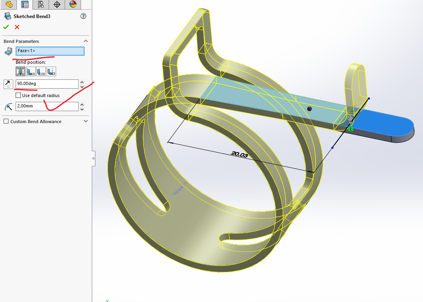Open the DisplayManager color sphere tab
423x302 pixels.
(73, 4)
